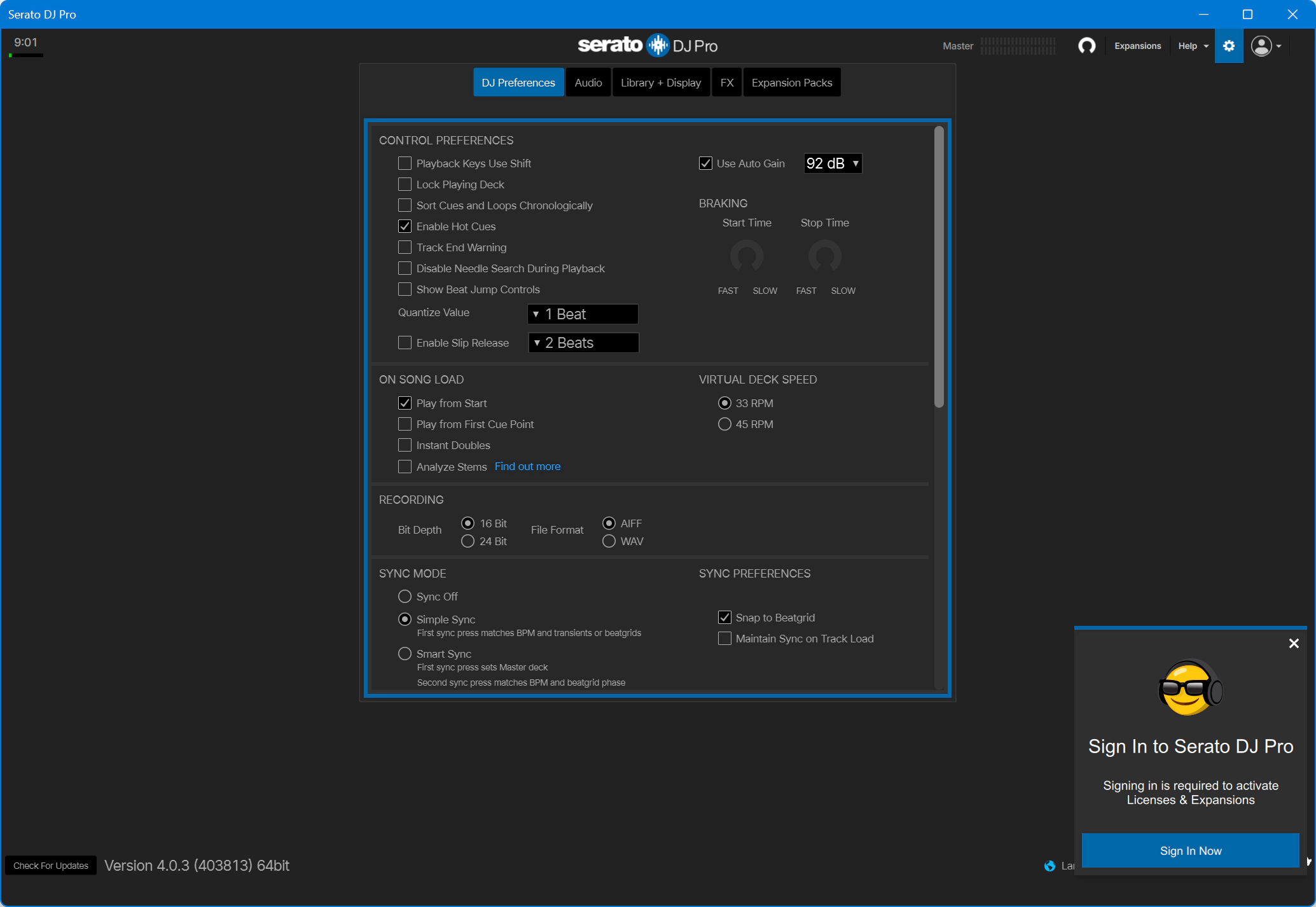Click the Braking Start Time knob
The width and height of the screenshot is (1316, 907).
(x=746, y=256)
